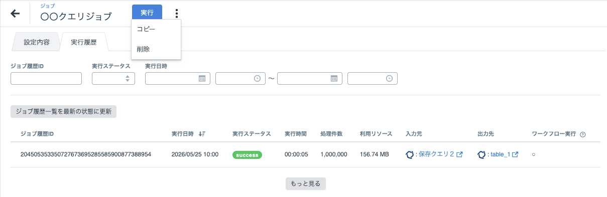Open the 実行ステータス dropdown
This screenshot has width=607, height=197.
pos(113,78)
